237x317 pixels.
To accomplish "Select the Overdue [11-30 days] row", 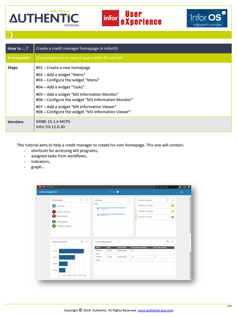I will (156, 211).
